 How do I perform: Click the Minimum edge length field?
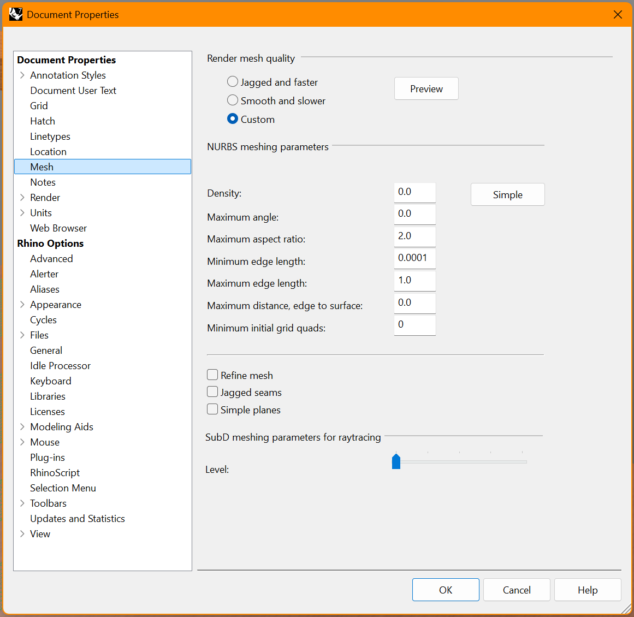tap(415, 258)
